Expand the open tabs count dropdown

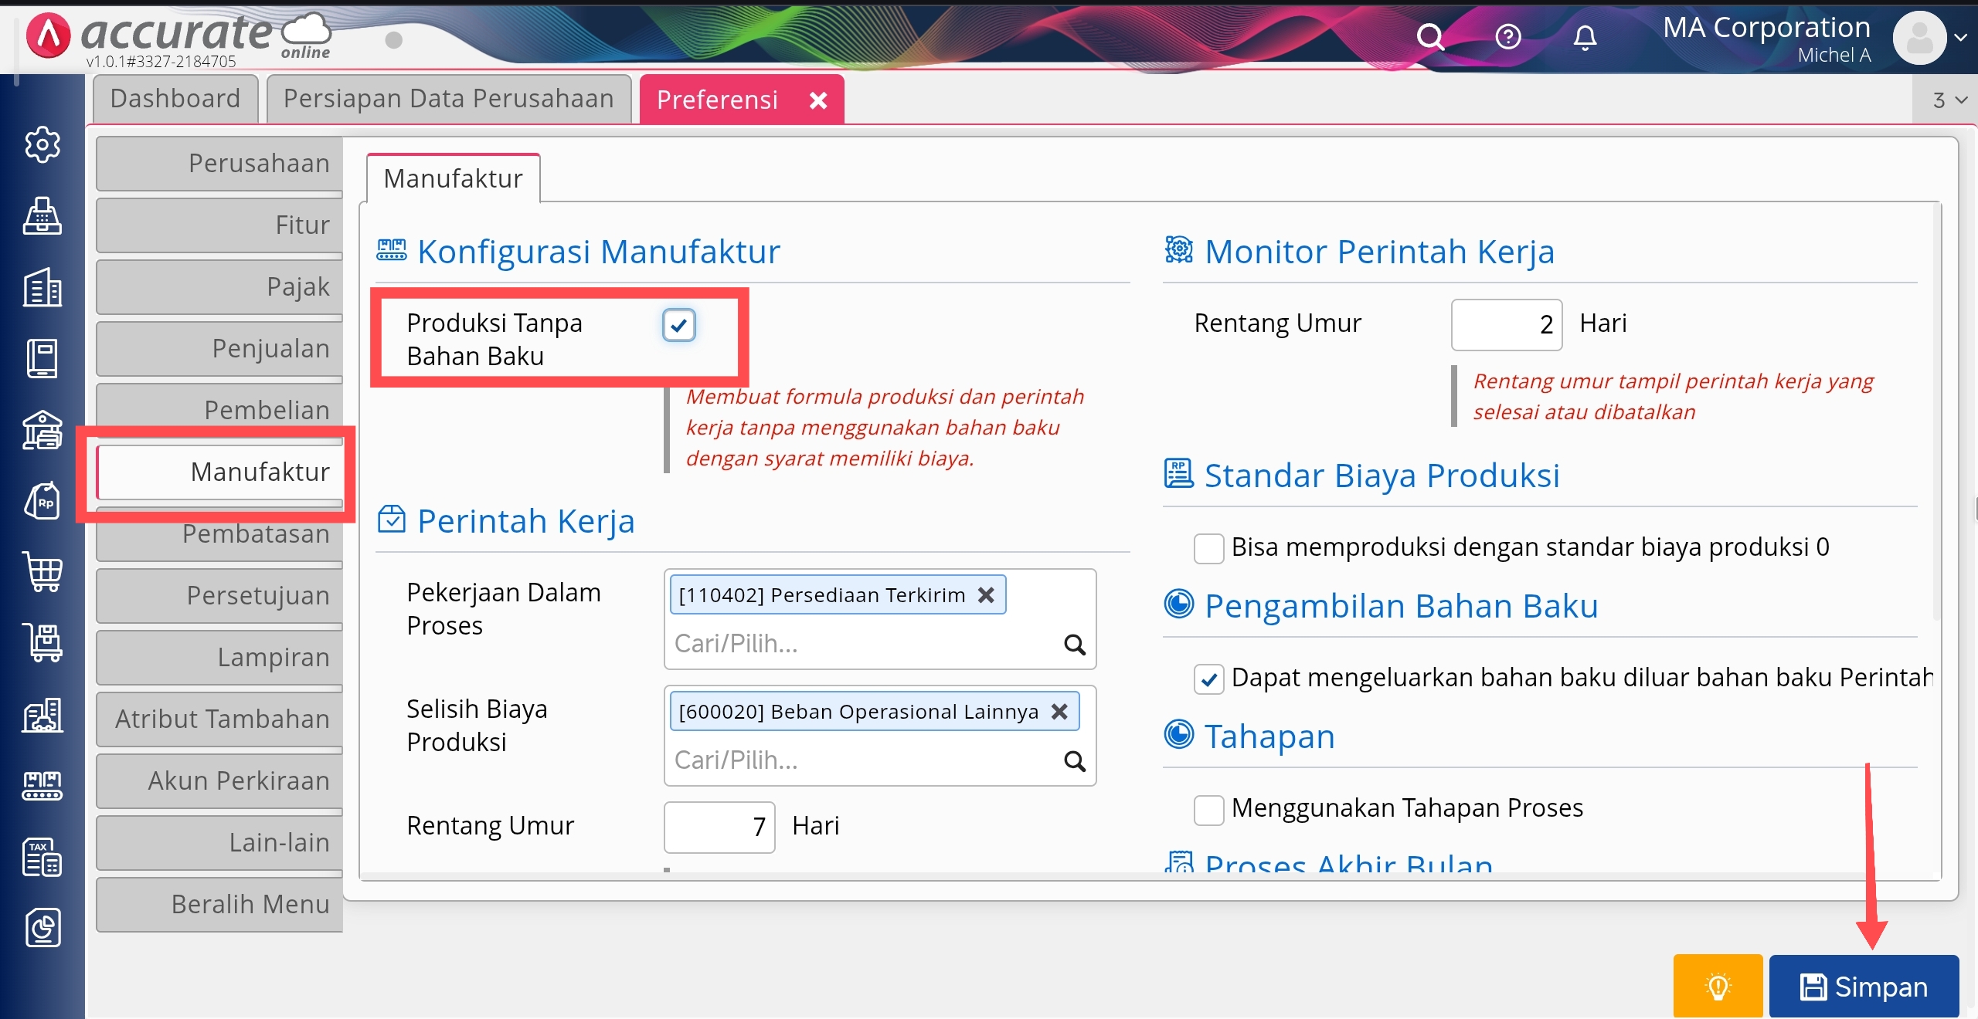(x=1949, y=100)
